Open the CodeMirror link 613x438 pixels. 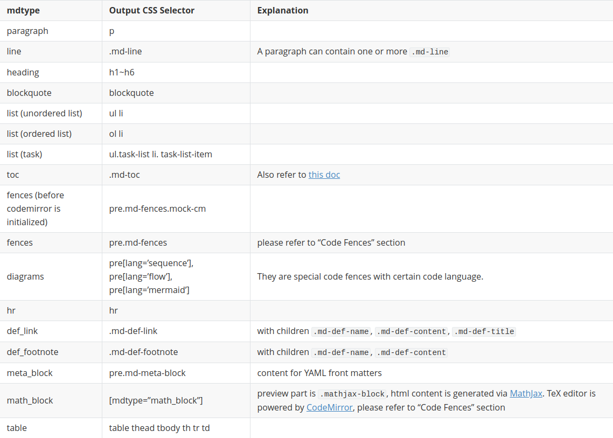pos(329,407)
